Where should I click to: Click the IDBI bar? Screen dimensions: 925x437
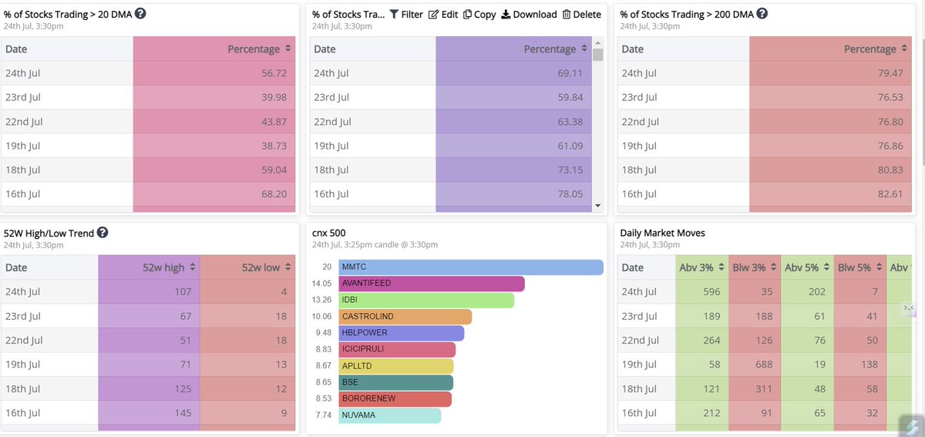pos(426,300)
